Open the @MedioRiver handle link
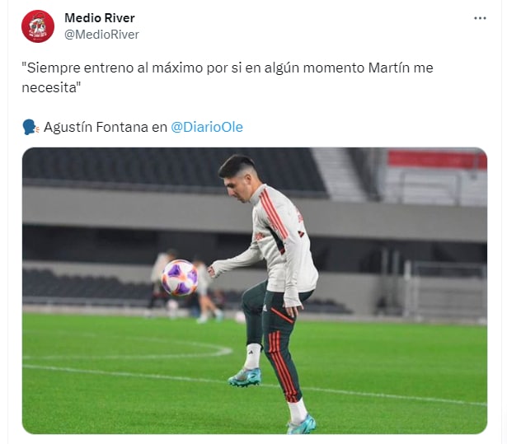507x444 pixels. point(101,35)
